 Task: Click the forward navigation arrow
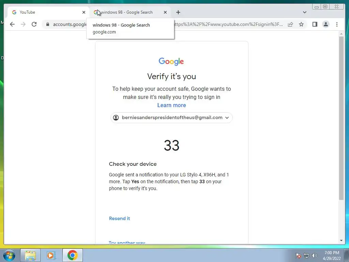pyautogui.click(x=23, y=24)
